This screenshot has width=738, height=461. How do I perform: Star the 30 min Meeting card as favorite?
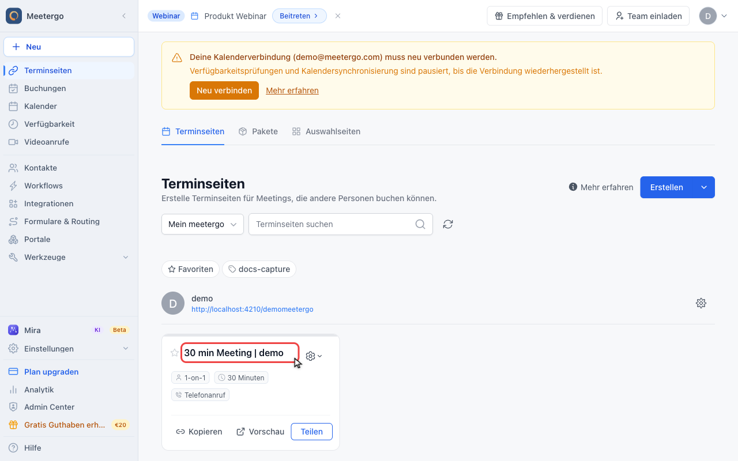coord(175,353)
